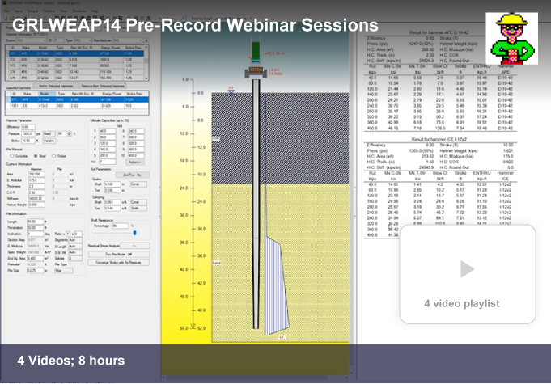The image size is (551, 384).
Task: Click the pile Length input field
Action: [36, 222]
